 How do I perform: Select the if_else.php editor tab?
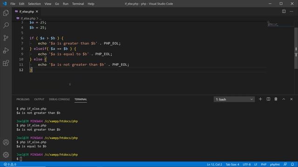(27, 12)
